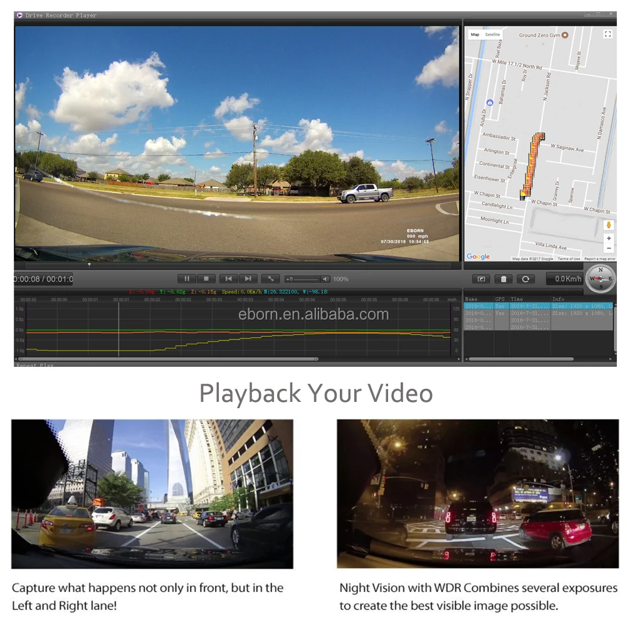Screen dimensions: 627x627
Task: Toggle fullscreen video with the expand icon
Action: click(x=270, y=279)
